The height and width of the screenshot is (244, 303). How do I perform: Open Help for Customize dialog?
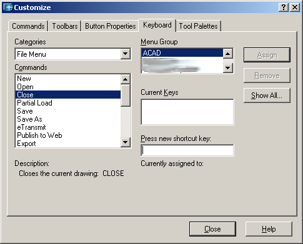(x=269, y=229)
